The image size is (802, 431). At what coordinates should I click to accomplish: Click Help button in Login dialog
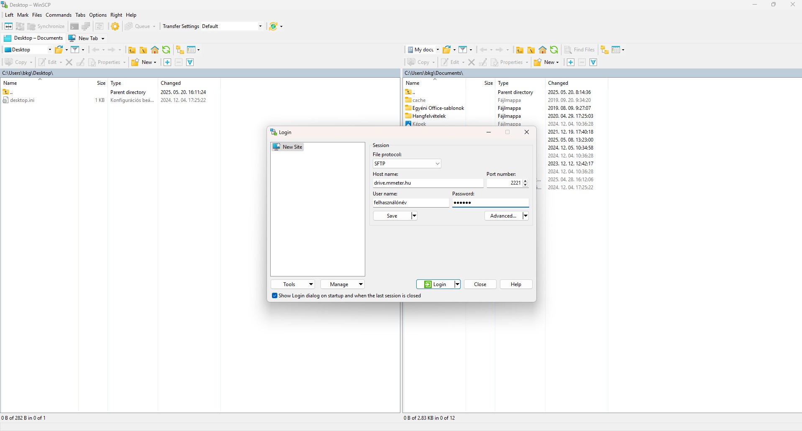click(x=516, y=284)
